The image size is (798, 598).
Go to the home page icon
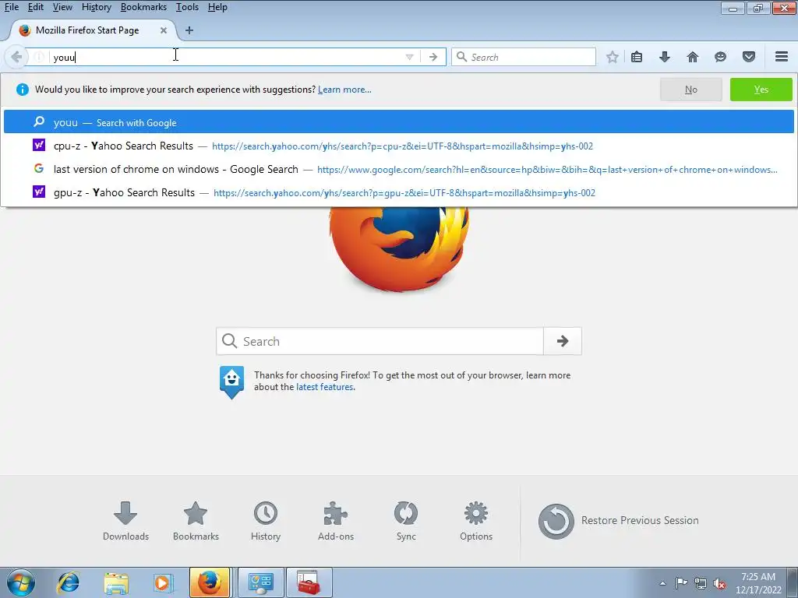(x=692, y=57)
